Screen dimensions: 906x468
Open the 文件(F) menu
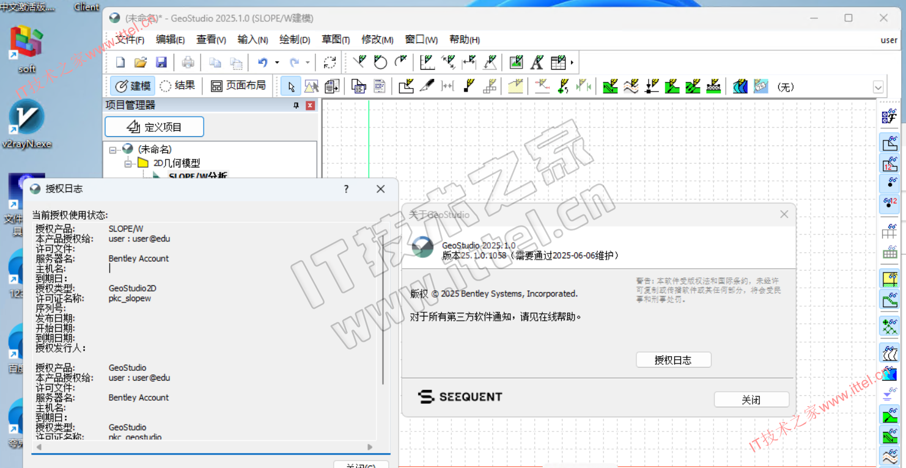point(130,40)
